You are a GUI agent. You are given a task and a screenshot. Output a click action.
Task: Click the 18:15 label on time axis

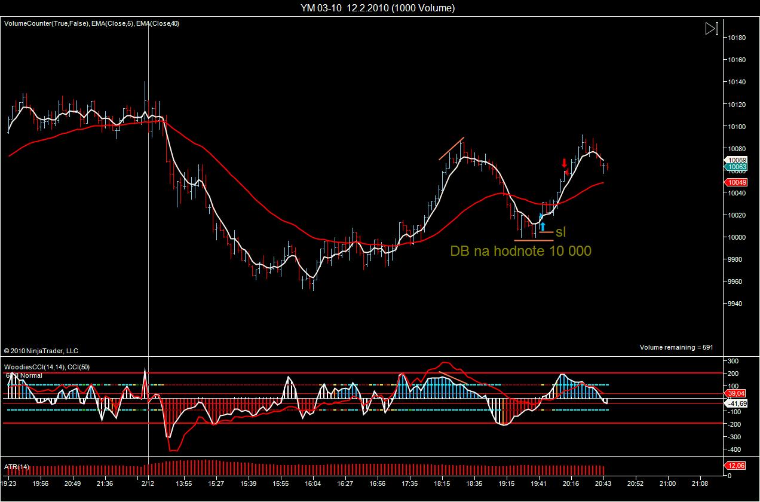pyautogui.click(x=442, y=483)
